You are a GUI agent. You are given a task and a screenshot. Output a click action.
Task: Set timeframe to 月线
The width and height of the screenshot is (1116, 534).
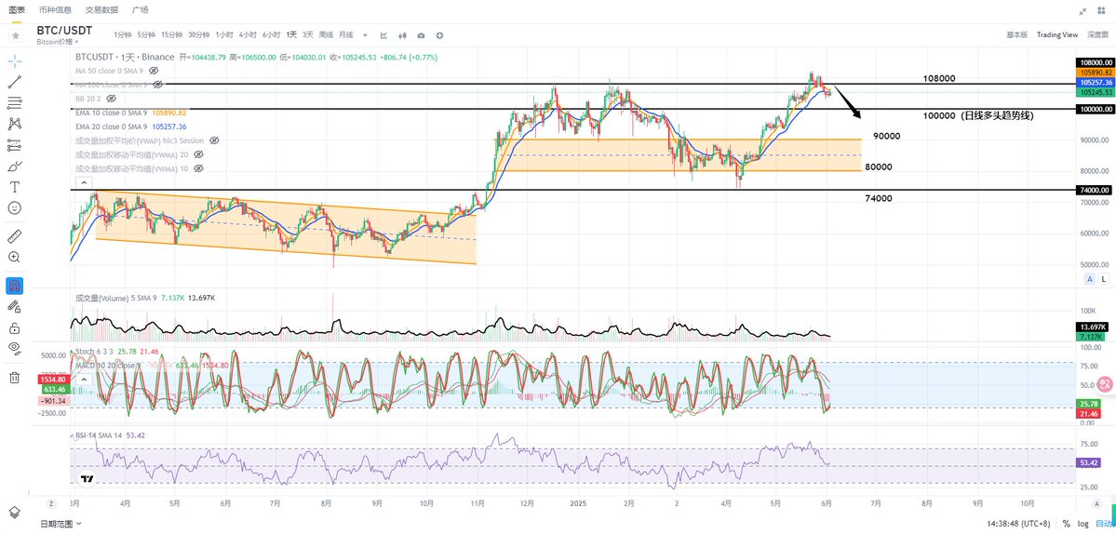[346, 34]
